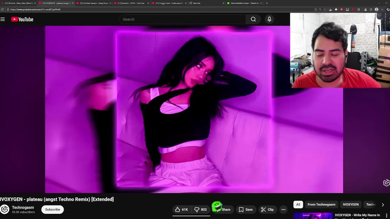
Task: Reload the page with the refresh icon
Action: click(2, 9)
